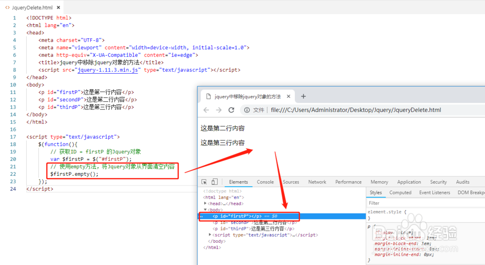Click the page icon on browser tab

209,96
